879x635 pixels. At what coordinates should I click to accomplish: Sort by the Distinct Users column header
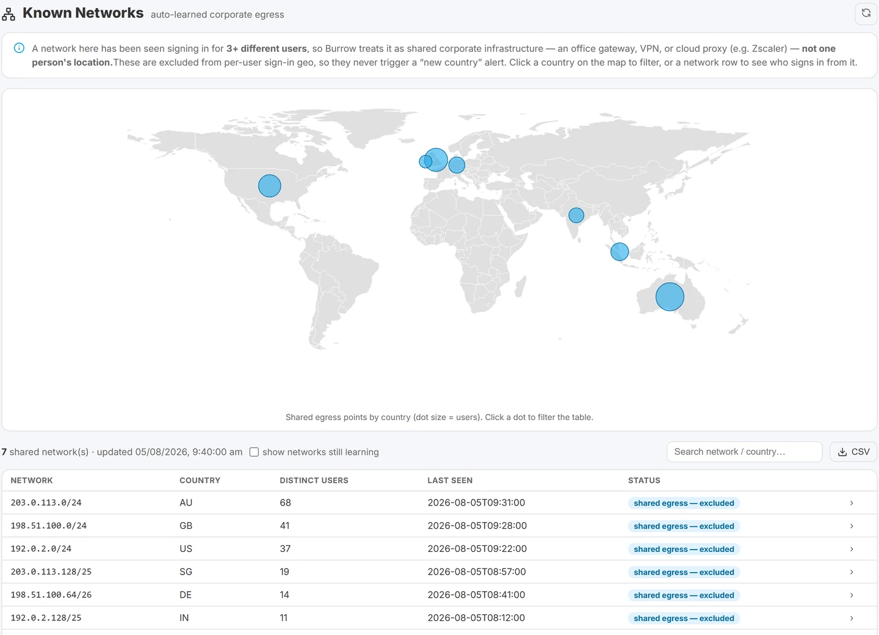click(314, 481)
